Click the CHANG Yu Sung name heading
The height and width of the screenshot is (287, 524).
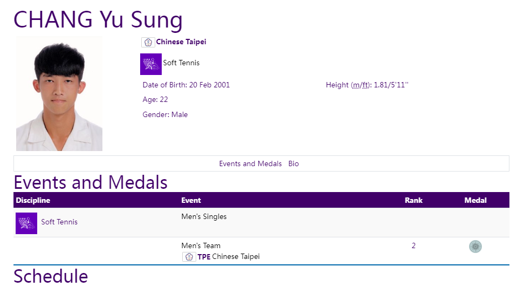click(98, 19)
